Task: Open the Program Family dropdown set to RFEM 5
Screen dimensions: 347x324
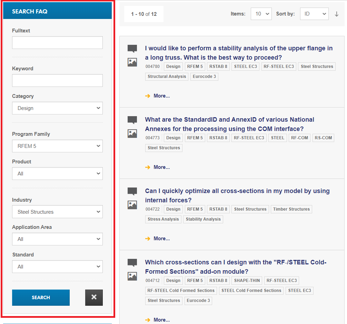Action: 57,146
